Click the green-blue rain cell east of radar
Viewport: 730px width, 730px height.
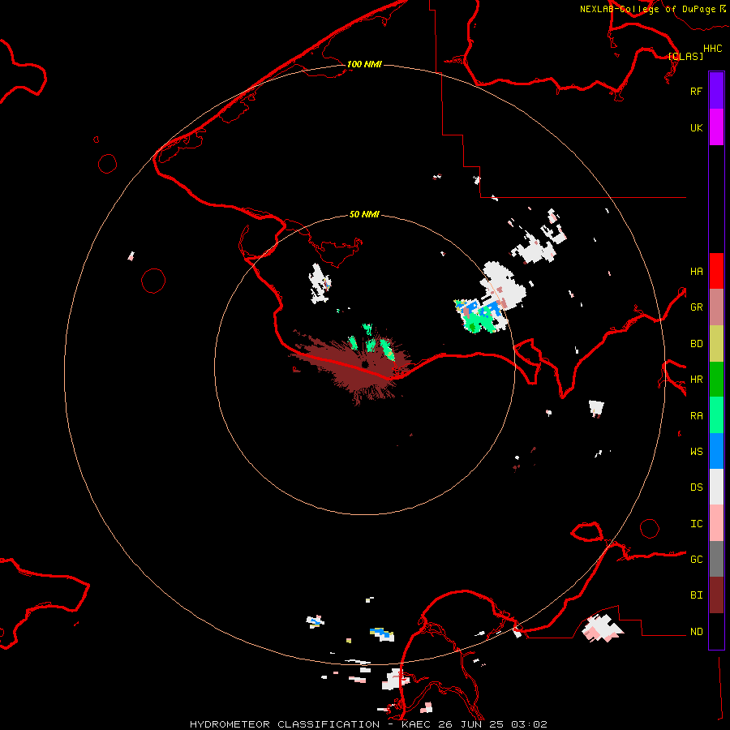479,316
